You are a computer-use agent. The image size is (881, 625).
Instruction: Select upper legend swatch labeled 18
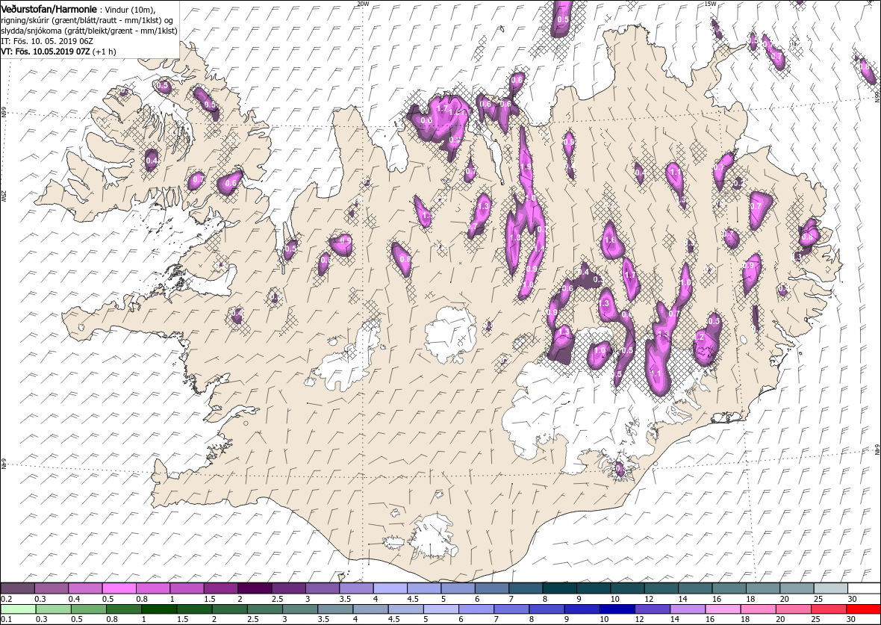pos(762,588)
